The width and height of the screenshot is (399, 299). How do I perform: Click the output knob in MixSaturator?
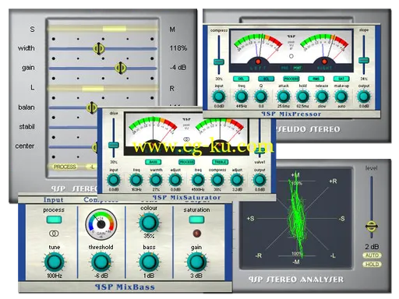[260, 180]
